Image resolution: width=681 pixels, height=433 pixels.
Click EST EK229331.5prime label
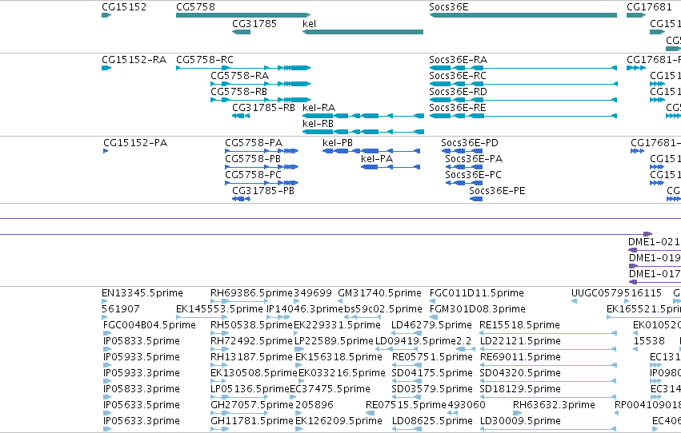pyautogui.click(x=337, y=325)
